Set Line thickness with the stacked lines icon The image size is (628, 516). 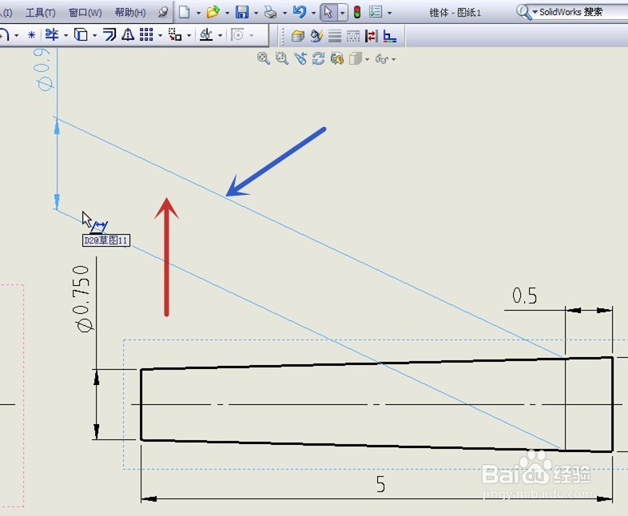(335, 37)
